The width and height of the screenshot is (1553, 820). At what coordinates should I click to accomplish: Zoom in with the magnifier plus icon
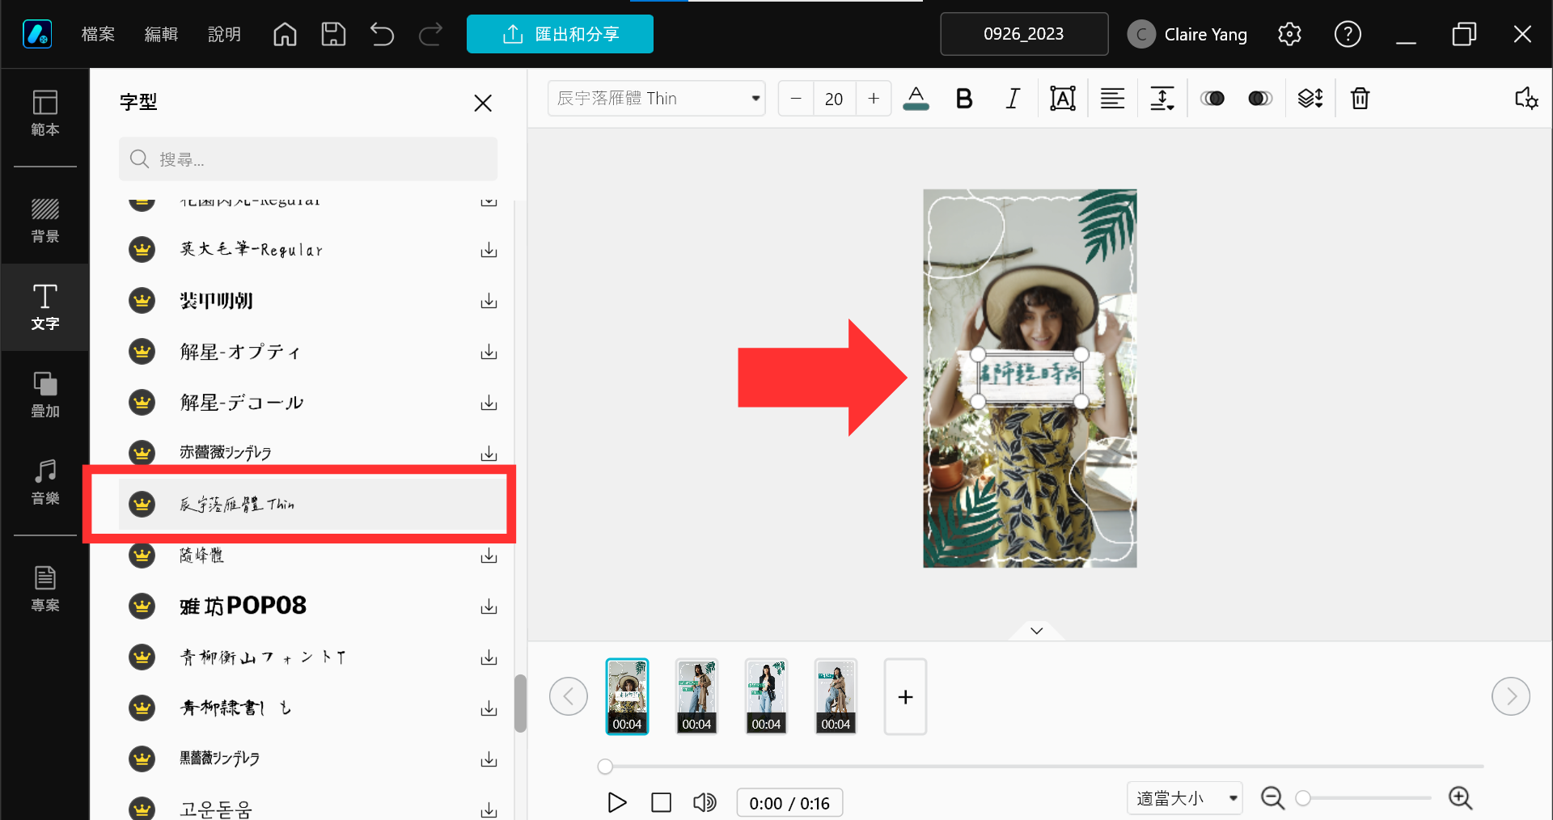(x=1460, y=798)
